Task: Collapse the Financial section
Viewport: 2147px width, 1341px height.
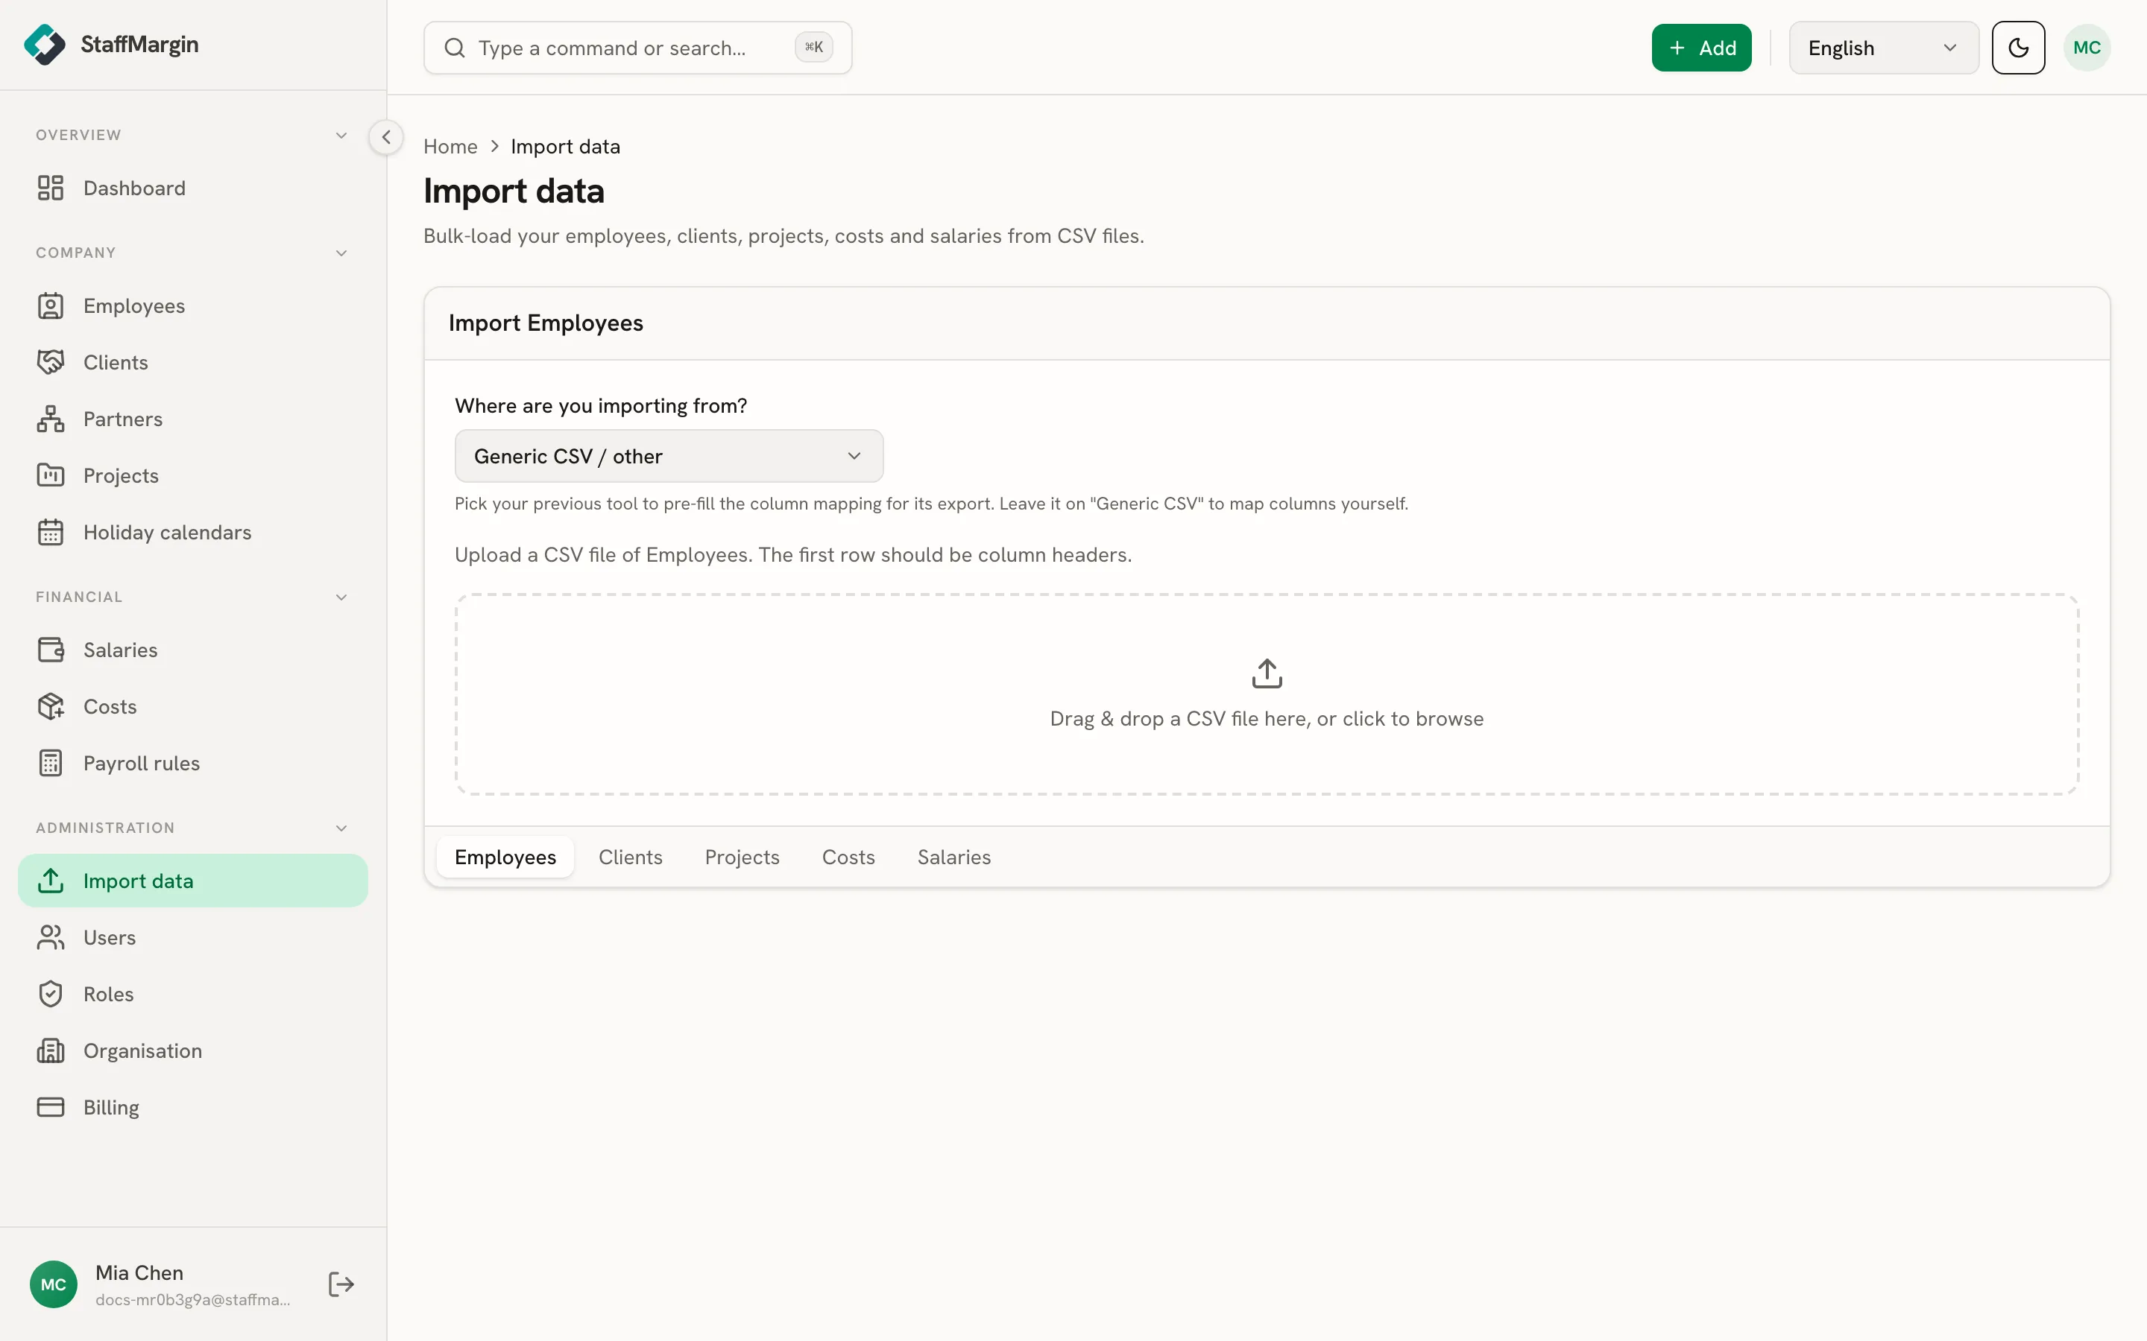Action: pos(341,597)
